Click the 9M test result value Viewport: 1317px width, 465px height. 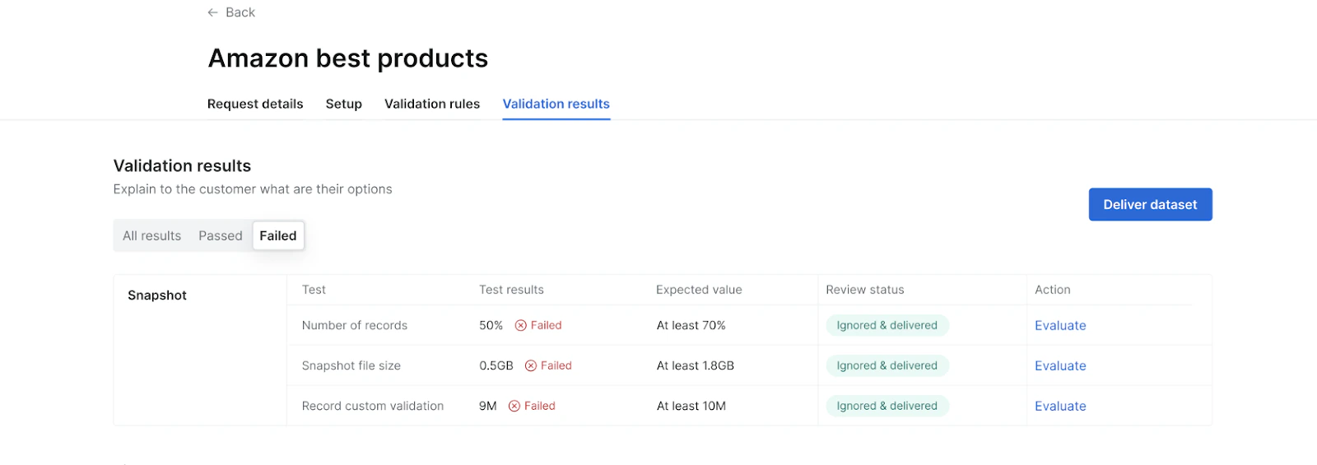pyautogui.click(x=488, y=406)
